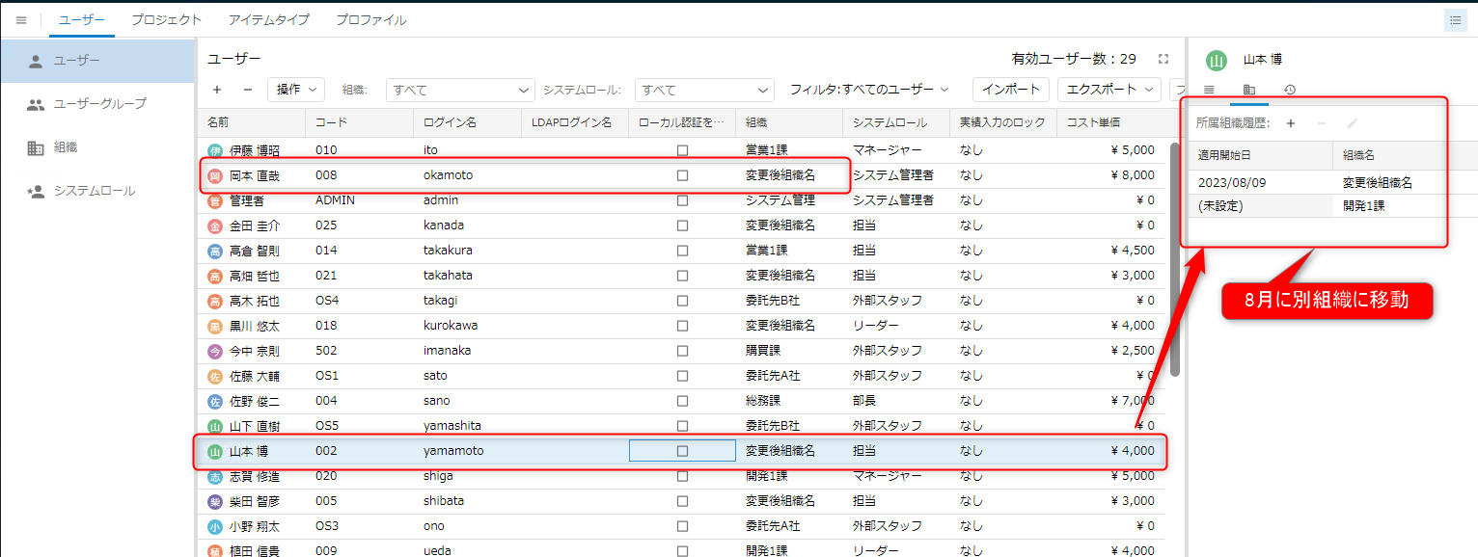Add an organization history entry with plus
Screen dimensions: 1478x557
pos(1291,123)
